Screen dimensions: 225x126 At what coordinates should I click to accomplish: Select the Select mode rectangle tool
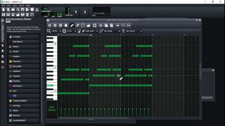83,26
